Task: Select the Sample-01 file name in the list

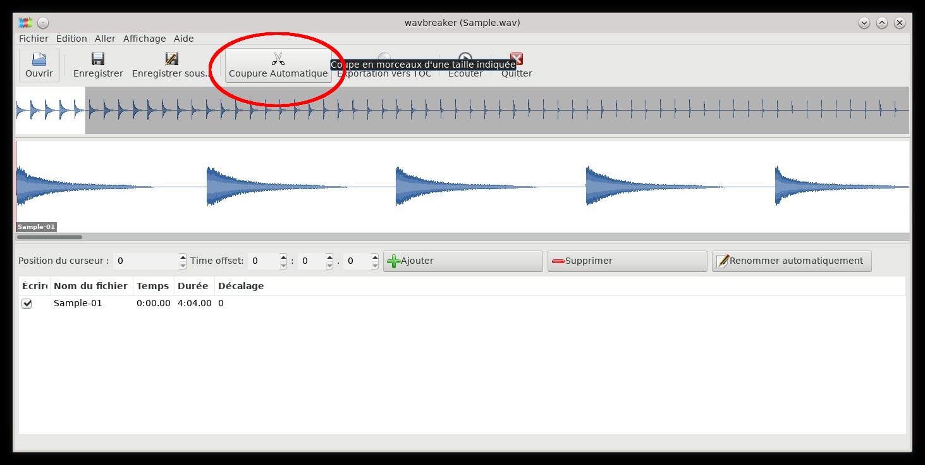Action: pyautogui.click(x=78, y=304)
